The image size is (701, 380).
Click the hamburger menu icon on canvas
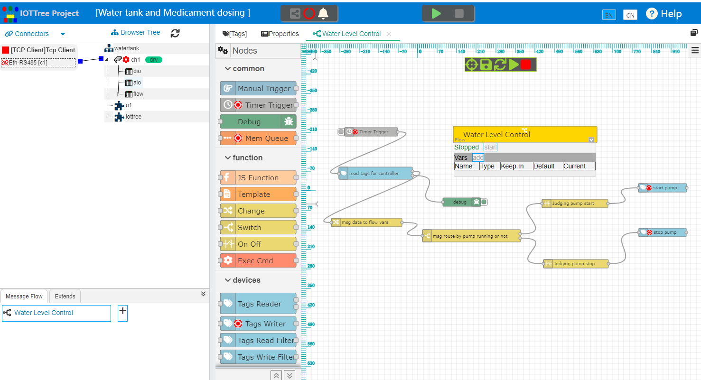click(695, 50)
